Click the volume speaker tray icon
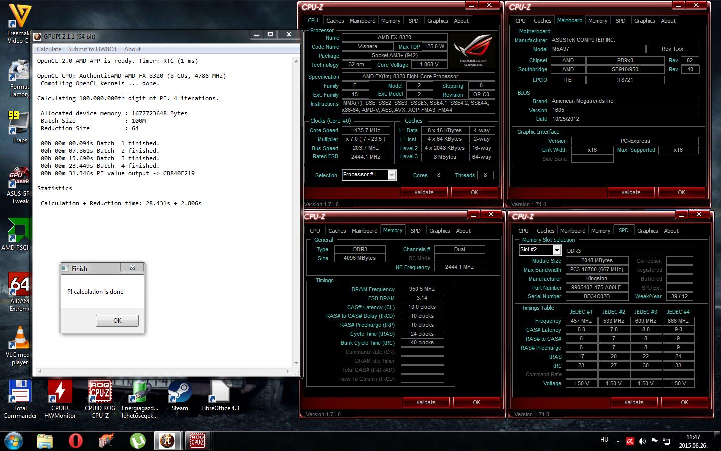The image size is (721, 451). 642,441
